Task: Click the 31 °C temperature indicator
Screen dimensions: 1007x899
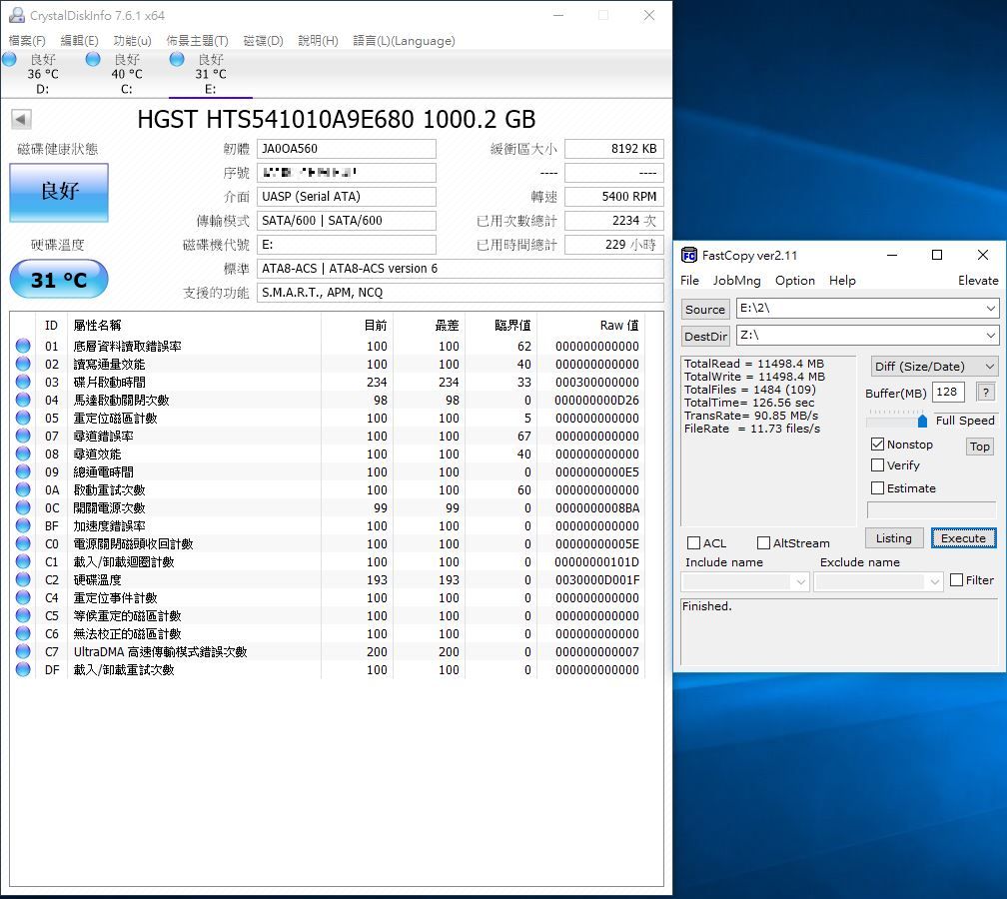Action: click(59, 280)
